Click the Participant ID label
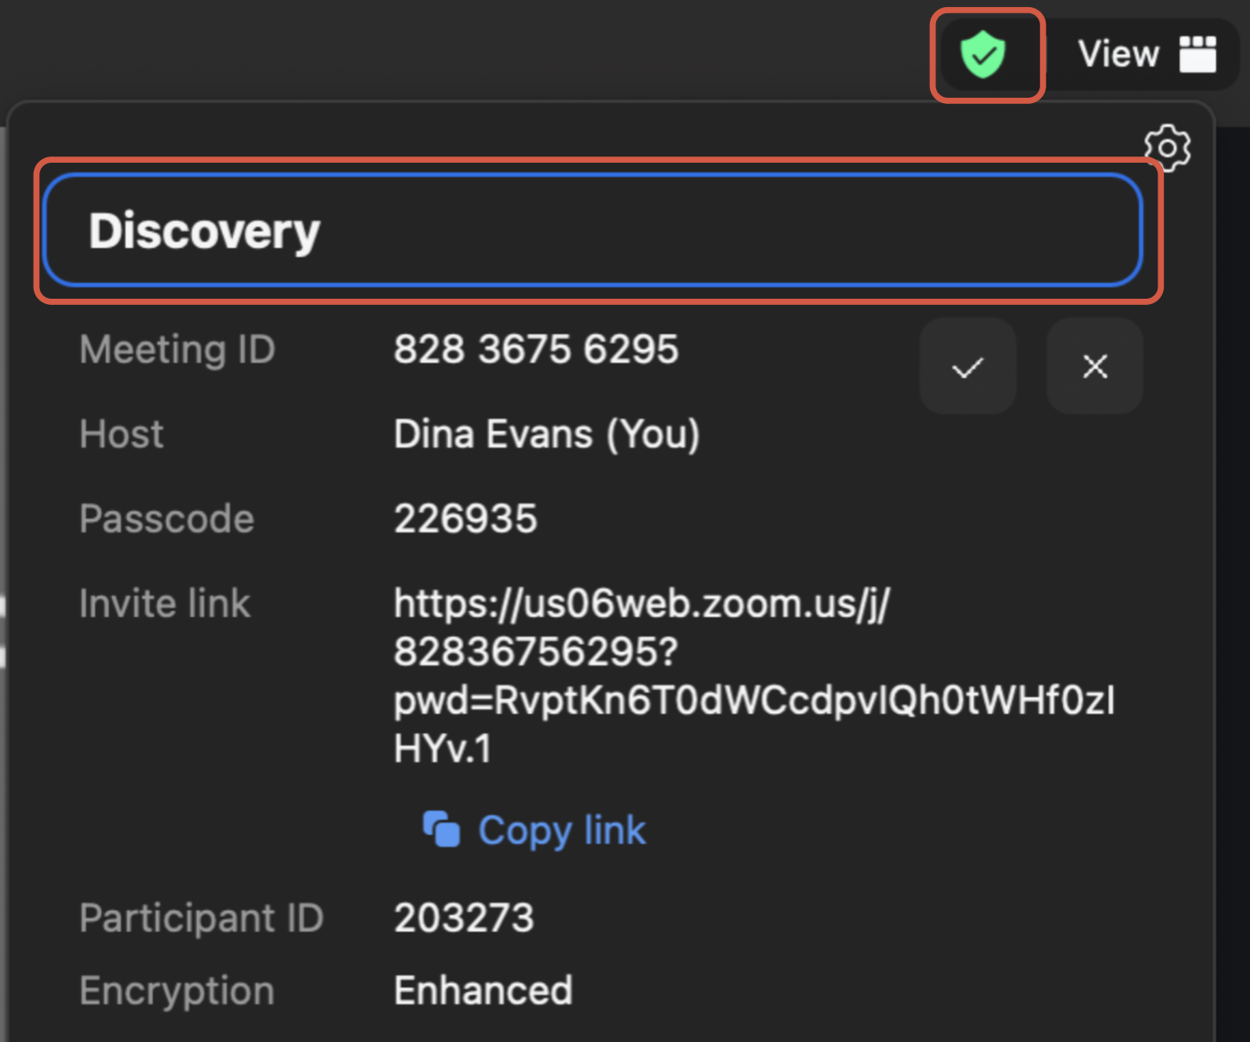Image resolution: width=1250 pixels, height=1042 pixels. point(201,918)
